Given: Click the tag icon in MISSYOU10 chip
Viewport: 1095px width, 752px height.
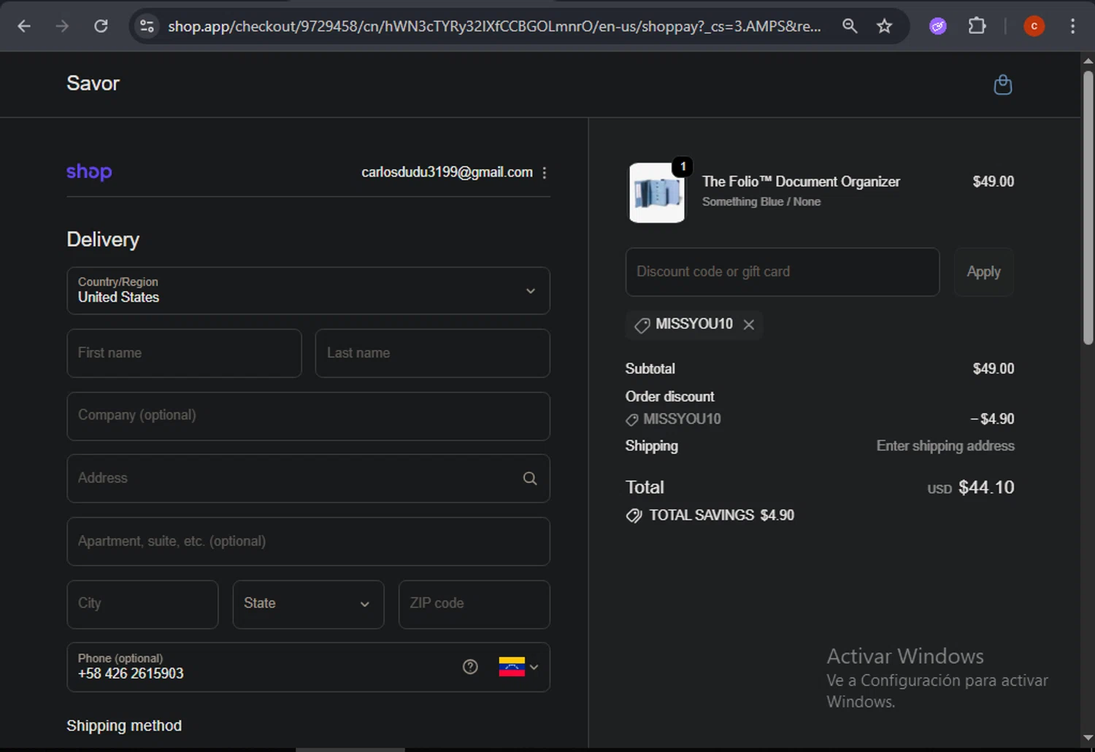Looking at the screenshot, I should click(x=642, y=325).
